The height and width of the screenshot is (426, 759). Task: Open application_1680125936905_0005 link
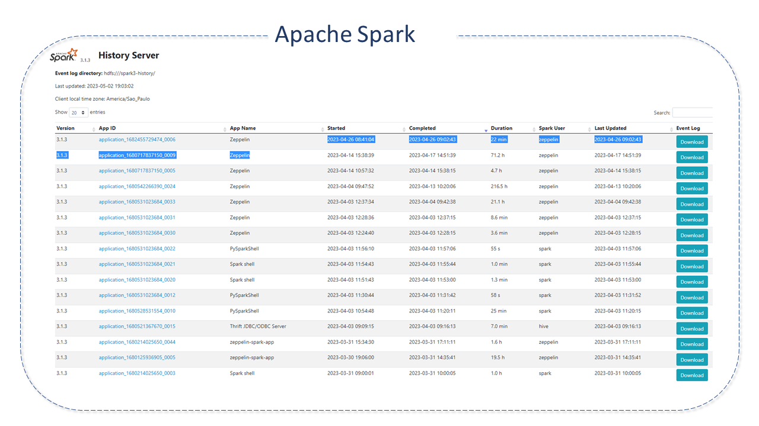(x=137, y=357)
